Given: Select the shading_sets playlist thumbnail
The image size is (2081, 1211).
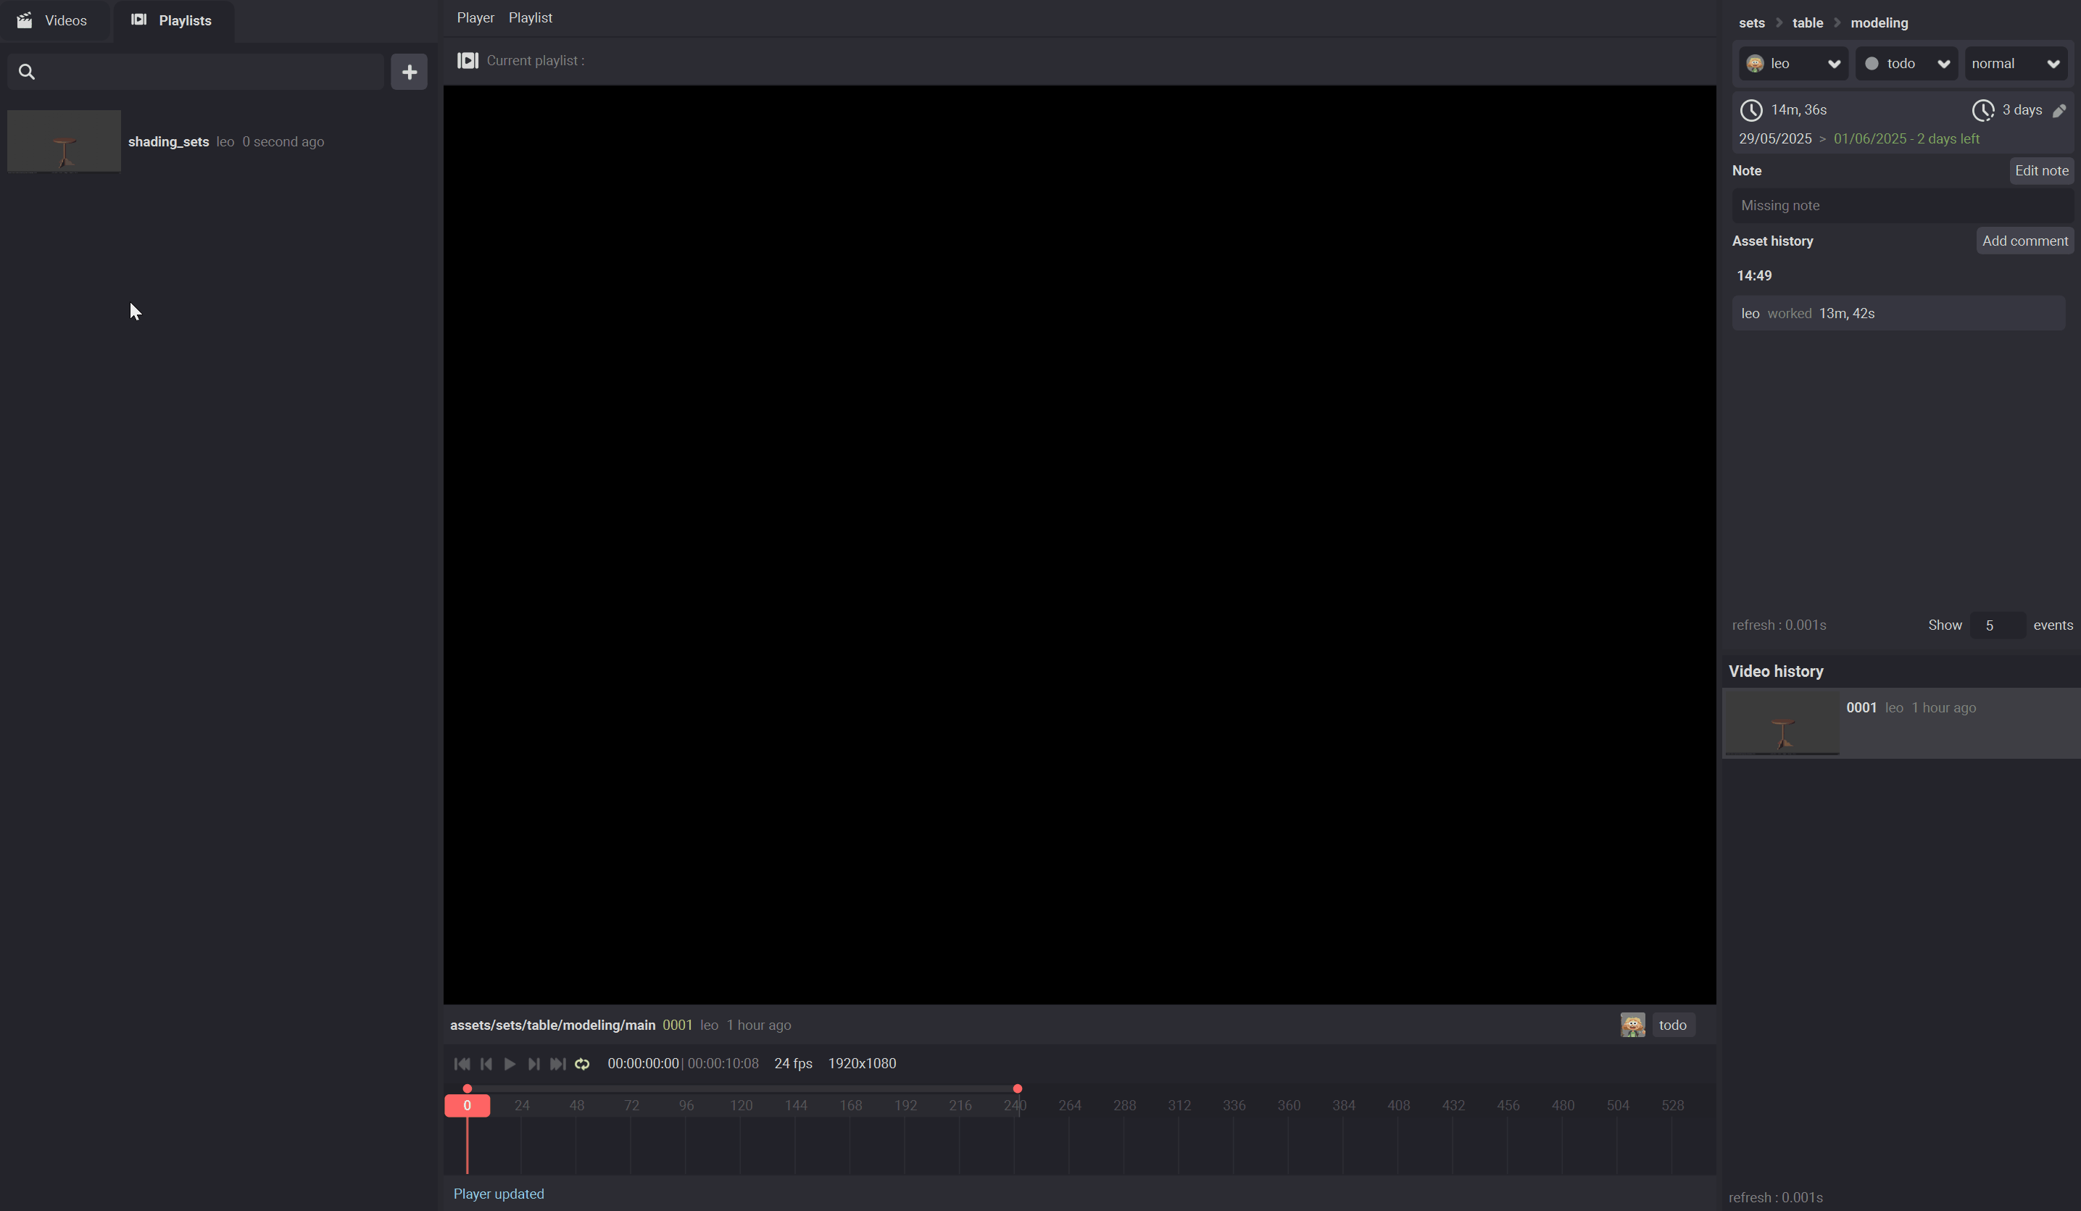Looking at the screenshot, I should [65, 141].
